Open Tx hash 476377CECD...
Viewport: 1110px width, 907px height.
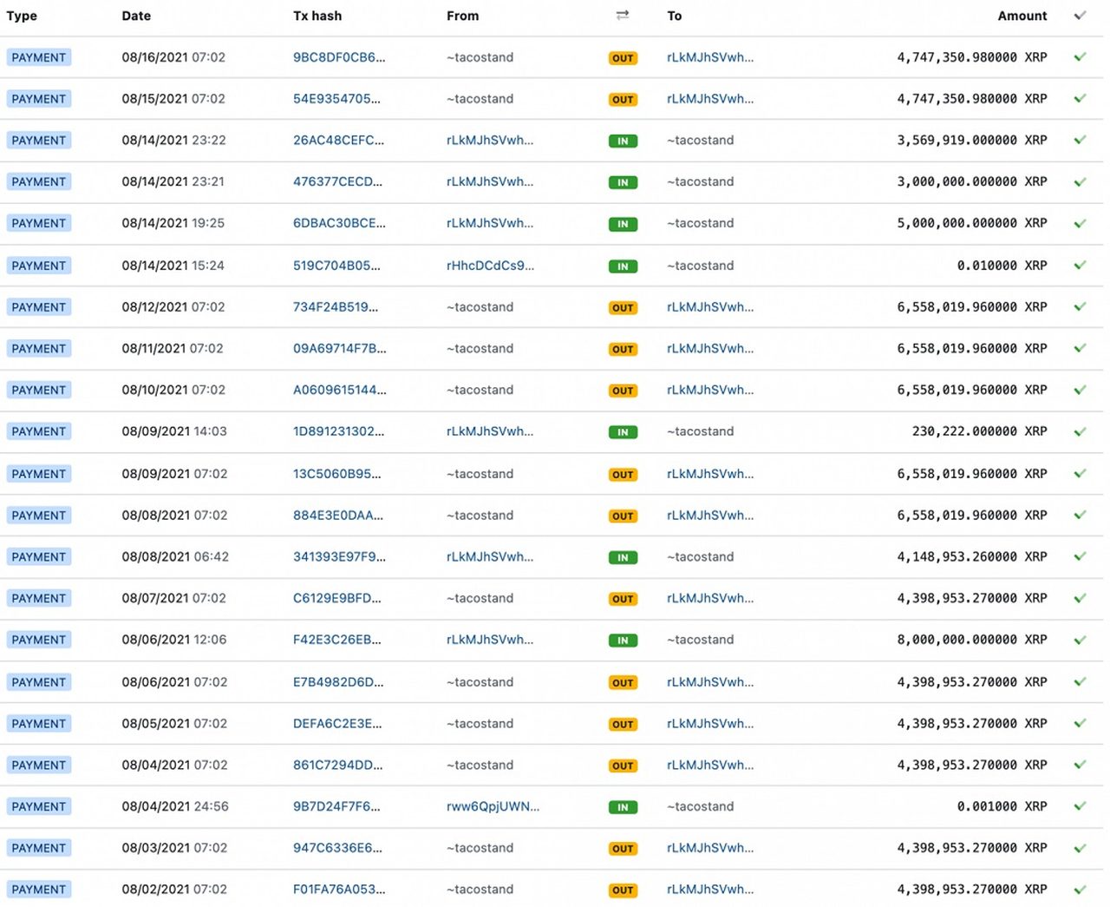[x=337, y=181]
